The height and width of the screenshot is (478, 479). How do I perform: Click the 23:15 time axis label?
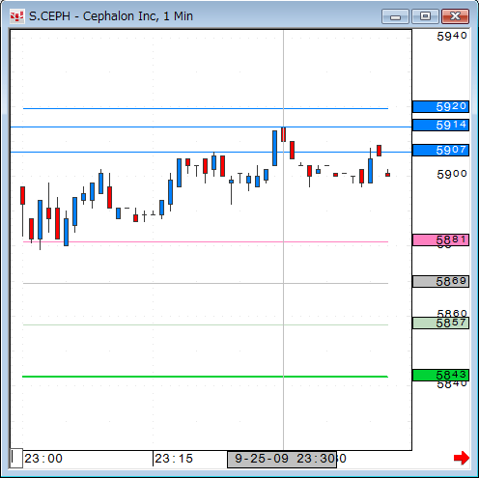[174, 459]
